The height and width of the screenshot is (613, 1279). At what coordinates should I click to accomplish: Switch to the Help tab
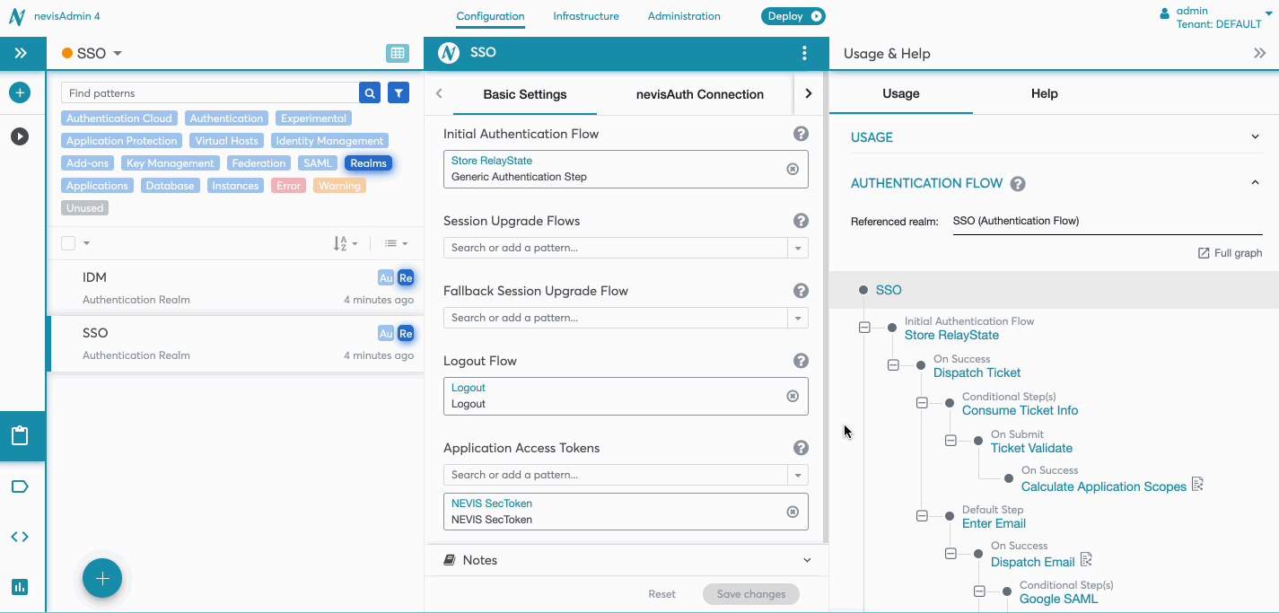1044,93
